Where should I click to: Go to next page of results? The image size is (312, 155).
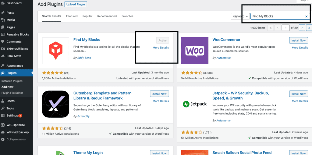point(302,28)
